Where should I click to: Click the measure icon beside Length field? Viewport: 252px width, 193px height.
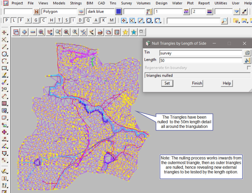pos(247,60)
